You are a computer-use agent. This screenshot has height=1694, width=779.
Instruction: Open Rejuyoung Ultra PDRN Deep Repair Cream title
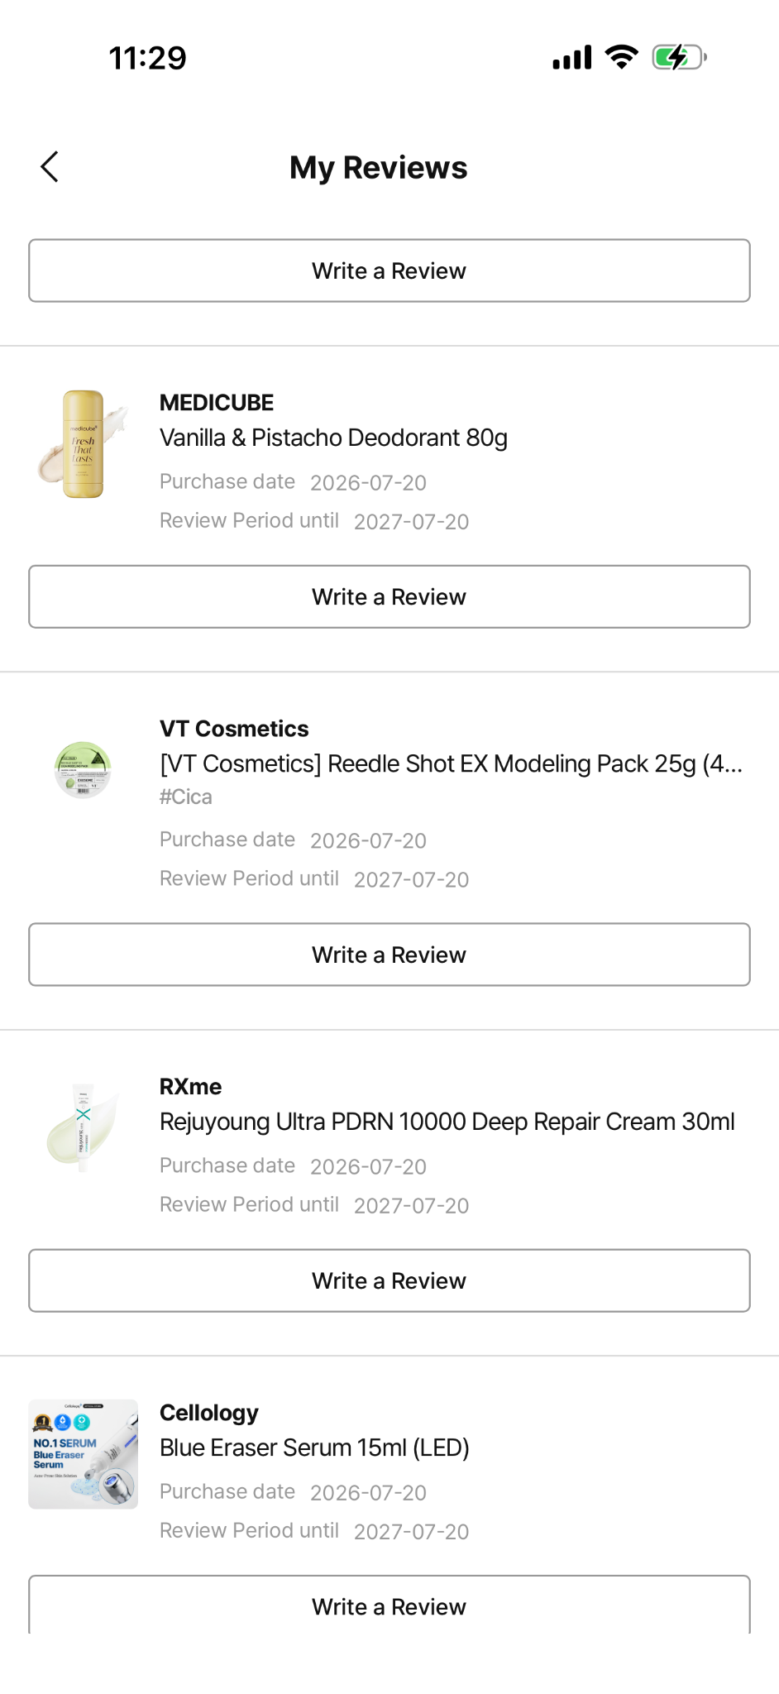pyautogui.click(x=447, y=1122)
